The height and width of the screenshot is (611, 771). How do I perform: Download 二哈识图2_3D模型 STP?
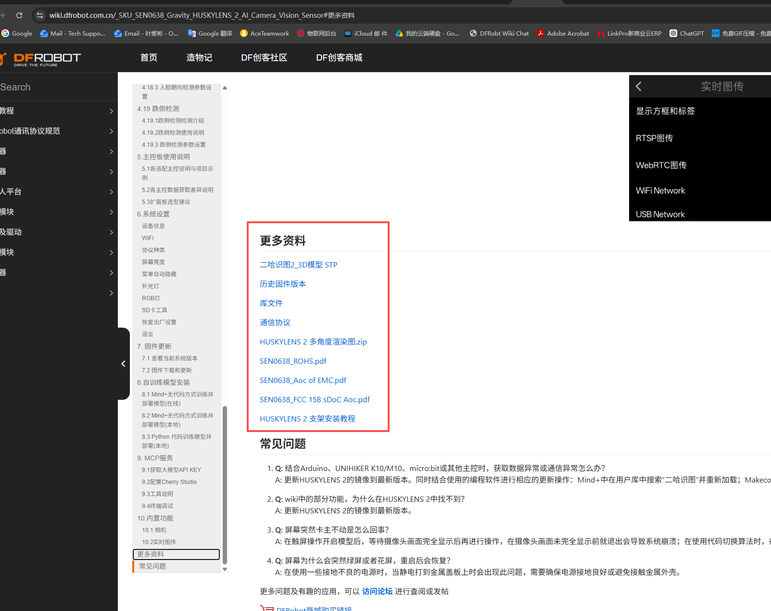tap(299, 265)
